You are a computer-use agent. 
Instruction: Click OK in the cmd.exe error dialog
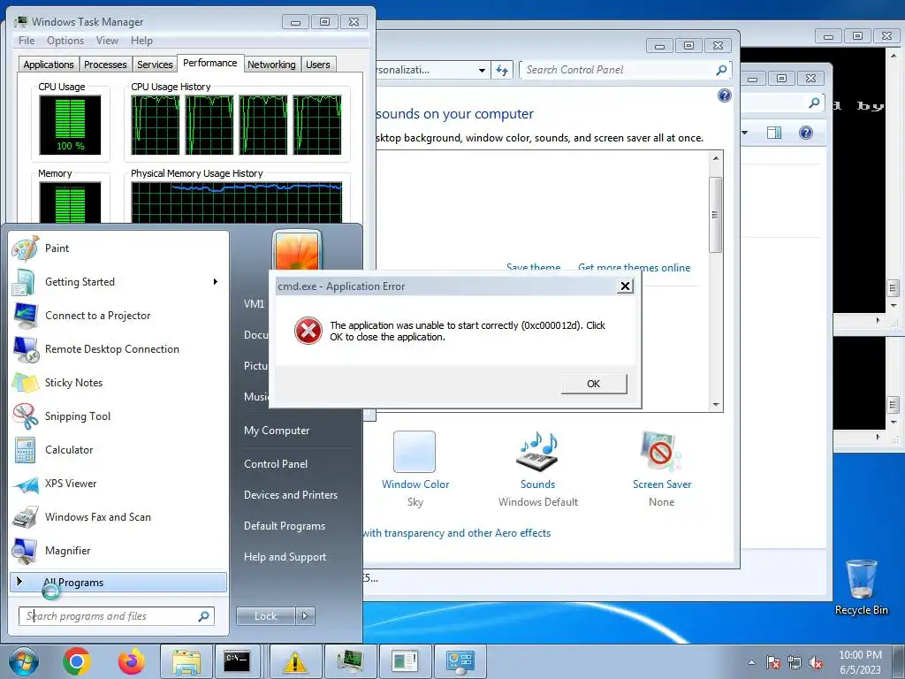pos(593,384)
